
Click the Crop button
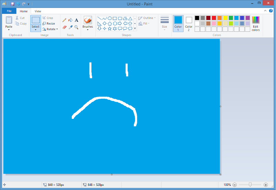[x=48, y=18]
